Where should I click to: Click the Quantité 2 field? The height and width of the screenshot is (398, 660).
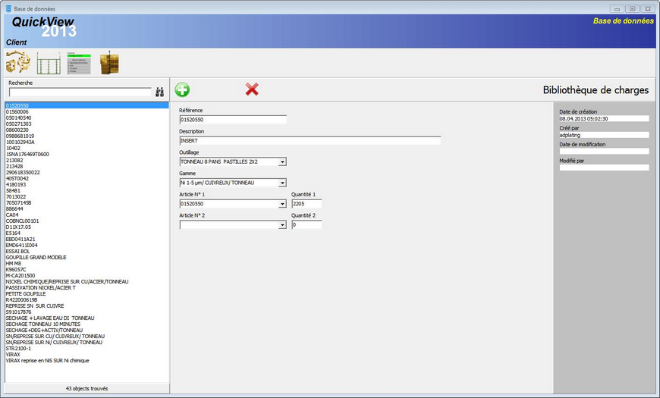coord(306,224)
